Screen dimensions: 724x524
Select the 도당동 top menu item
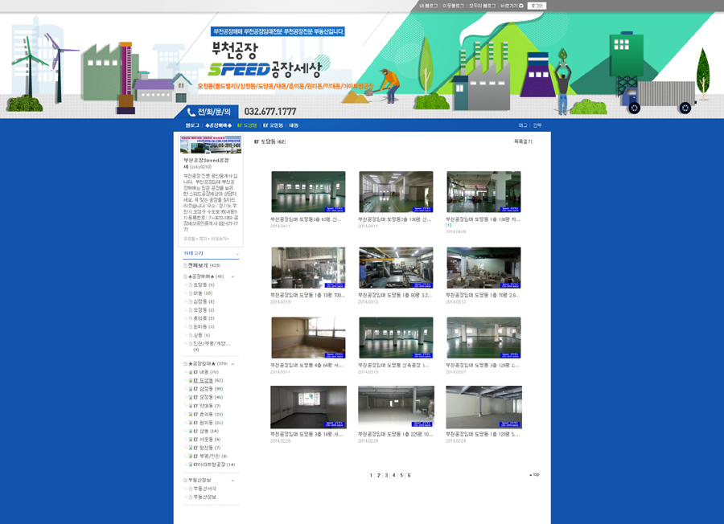pyautogui.click(x=247, y=125)
